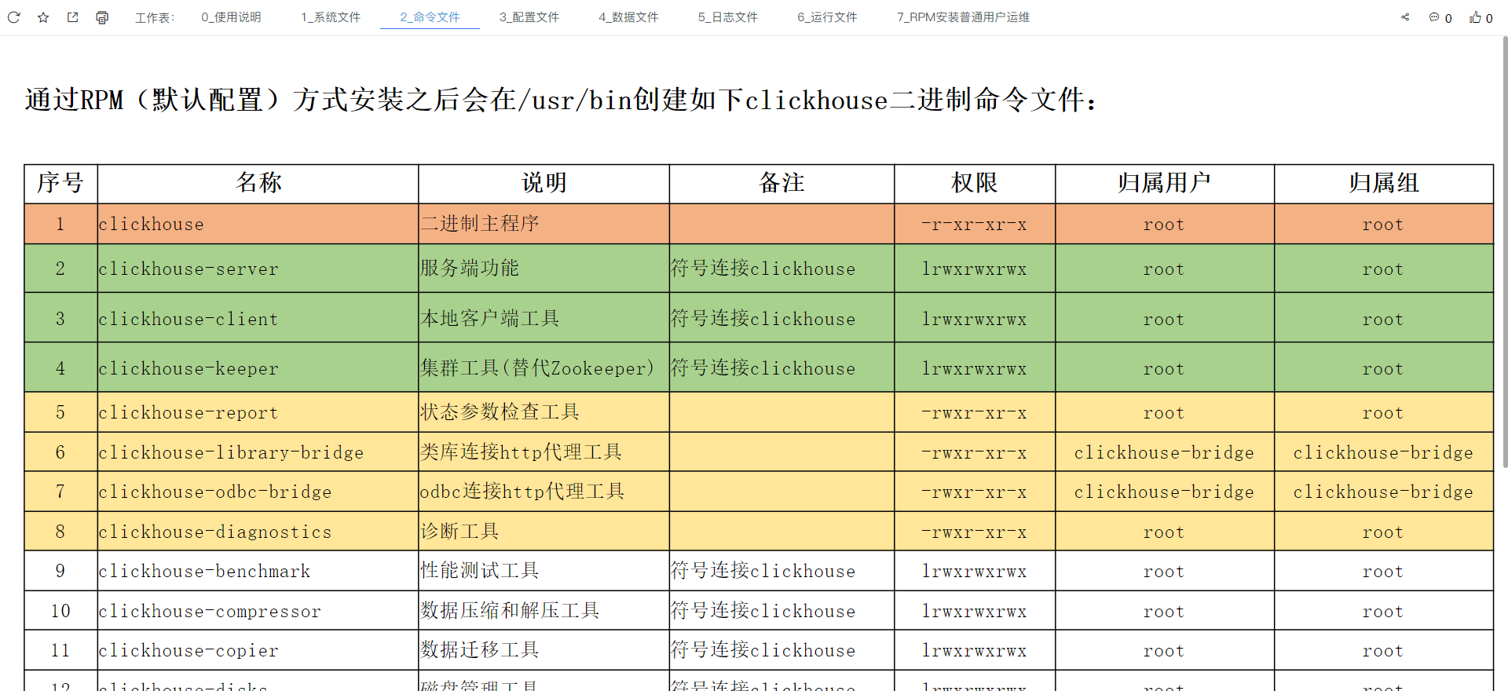
Task: Go to 5_日志文件 sheet tab
Action: coord(728,17)
